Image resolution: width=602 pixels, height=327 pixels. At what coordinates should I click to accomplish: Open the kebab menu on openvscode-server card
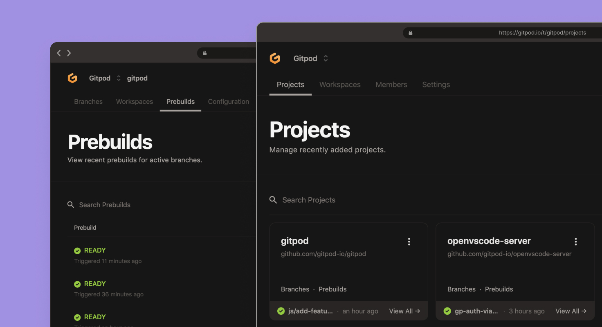point(575,241)
